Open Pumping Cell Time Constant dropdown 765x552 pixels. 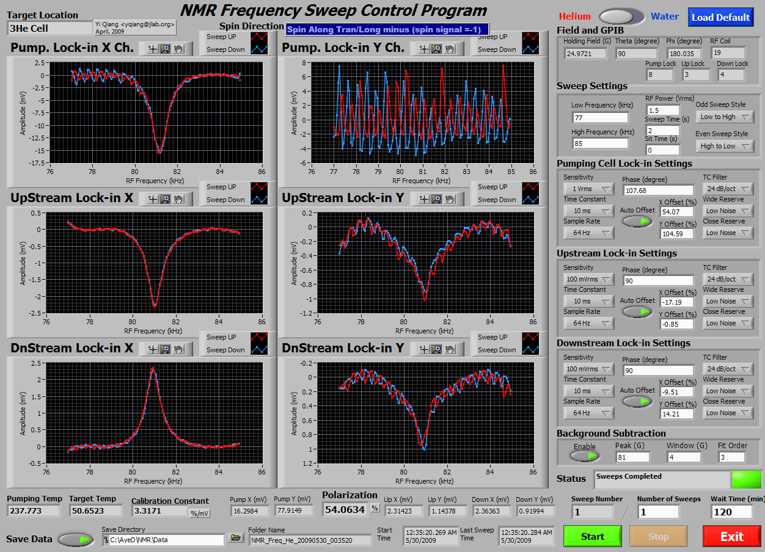pos(588,211)
